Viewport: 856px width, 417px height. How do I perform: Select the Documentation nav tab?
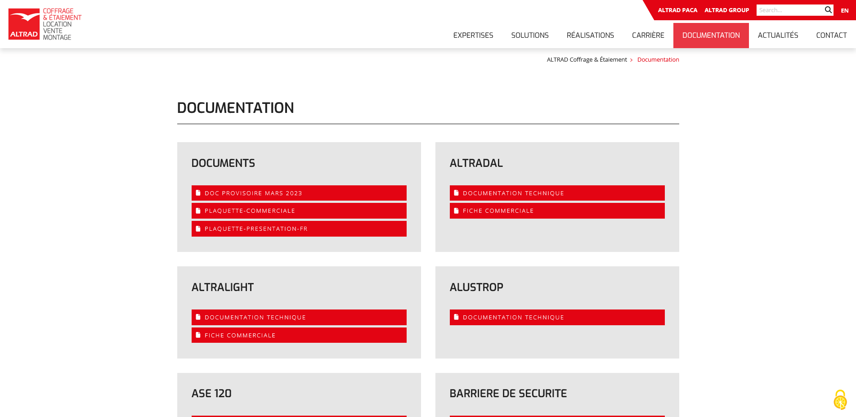click(711, 35)
